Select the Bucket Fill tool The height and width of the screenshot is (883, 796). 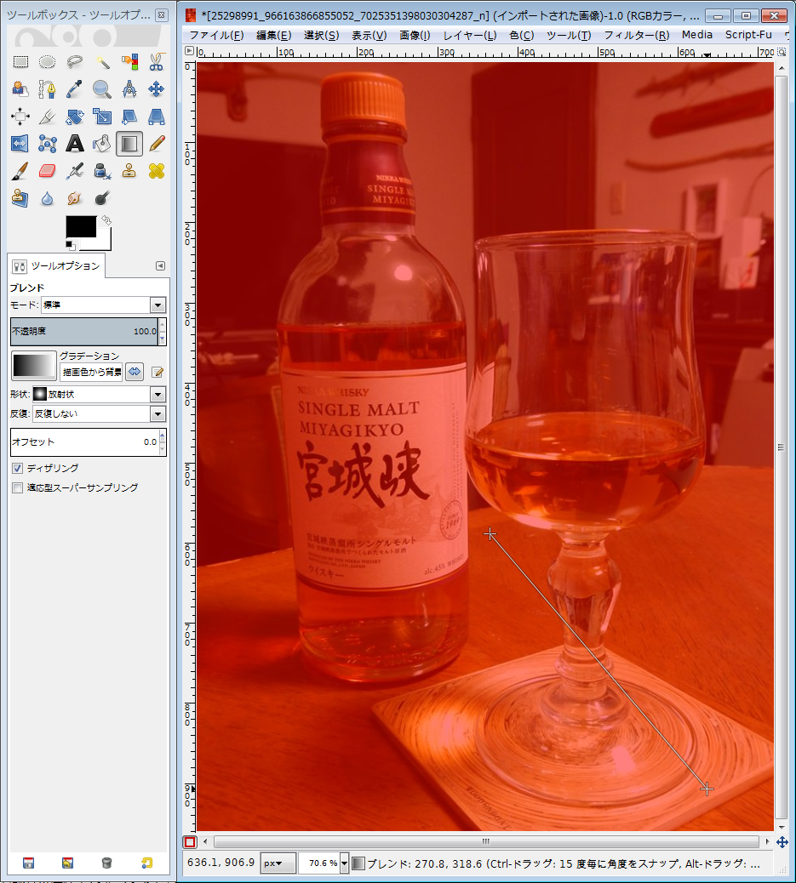pyautogui.click(x=102, y=144)
